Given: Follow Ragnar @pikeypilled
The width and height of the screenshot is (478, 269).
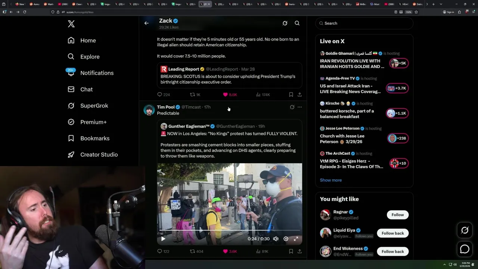Looking at the screenshot, I should click(397, 215).
